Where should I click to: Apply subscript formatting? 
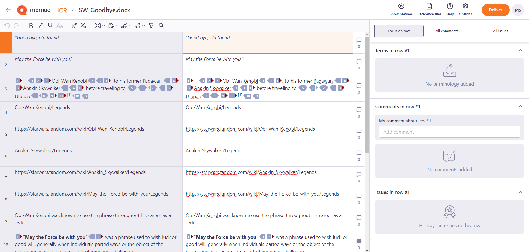83,26
